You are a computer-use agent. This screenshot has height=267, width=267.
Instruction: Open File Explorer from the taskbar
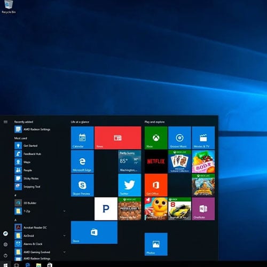(38, 265)
